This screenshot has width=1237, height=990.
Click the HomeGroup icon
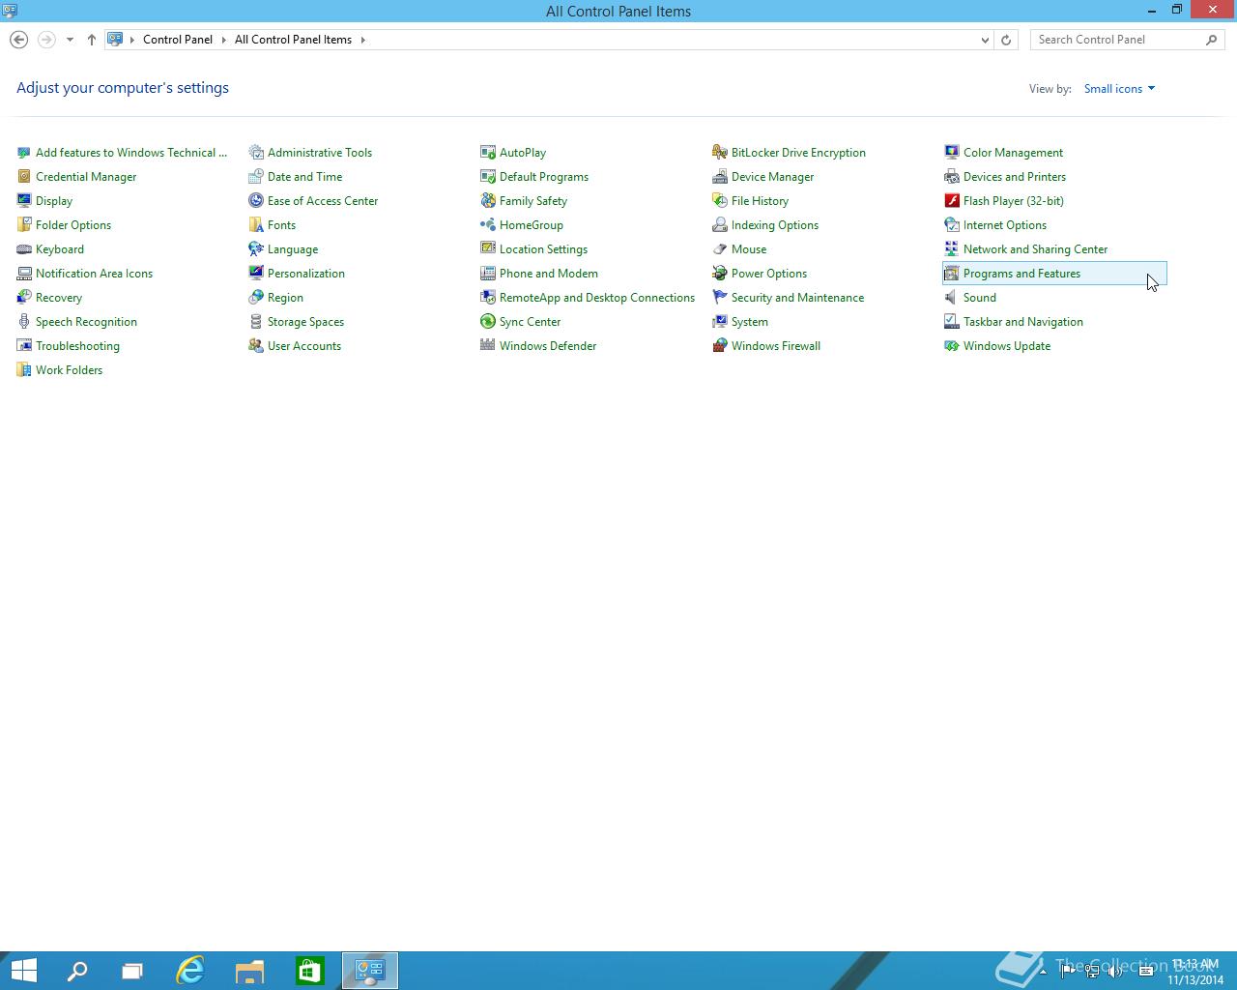click(488, 224)
